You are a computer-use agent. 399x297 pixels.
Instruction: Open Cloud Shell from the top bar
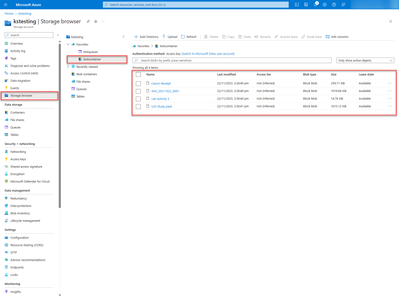tap(297, 5)
